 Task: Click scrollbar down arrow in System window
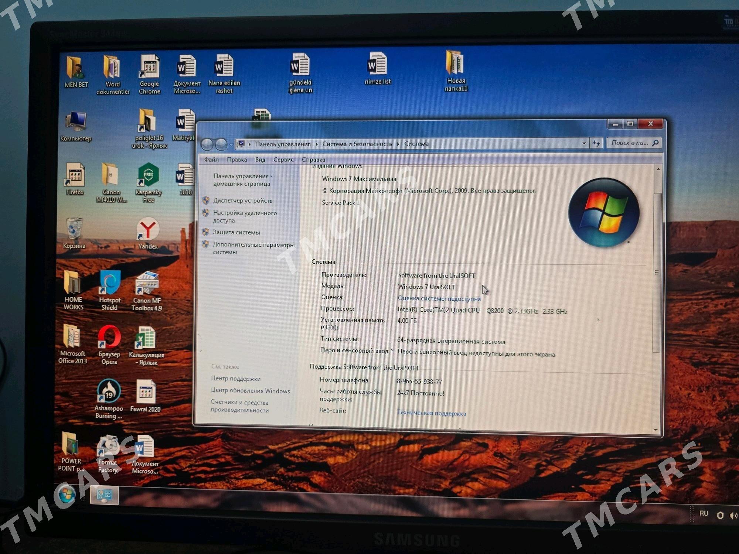[x=656, y=430]
